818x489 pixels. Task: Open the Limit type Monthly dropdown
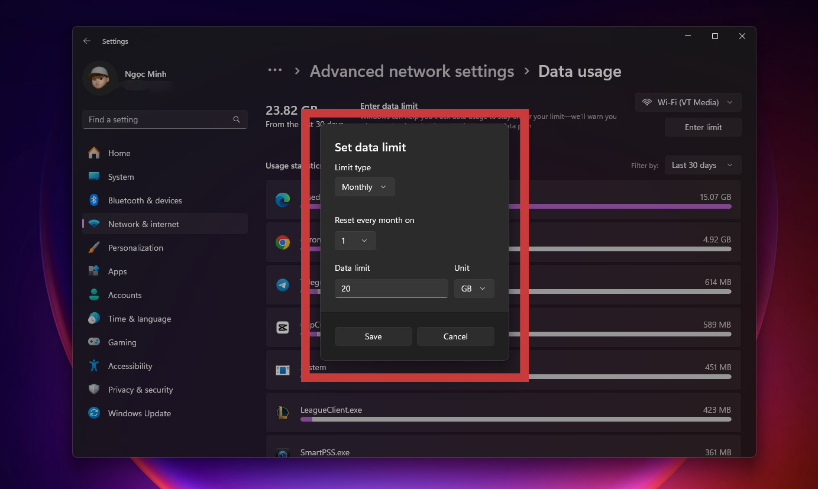tap(364, 187)
